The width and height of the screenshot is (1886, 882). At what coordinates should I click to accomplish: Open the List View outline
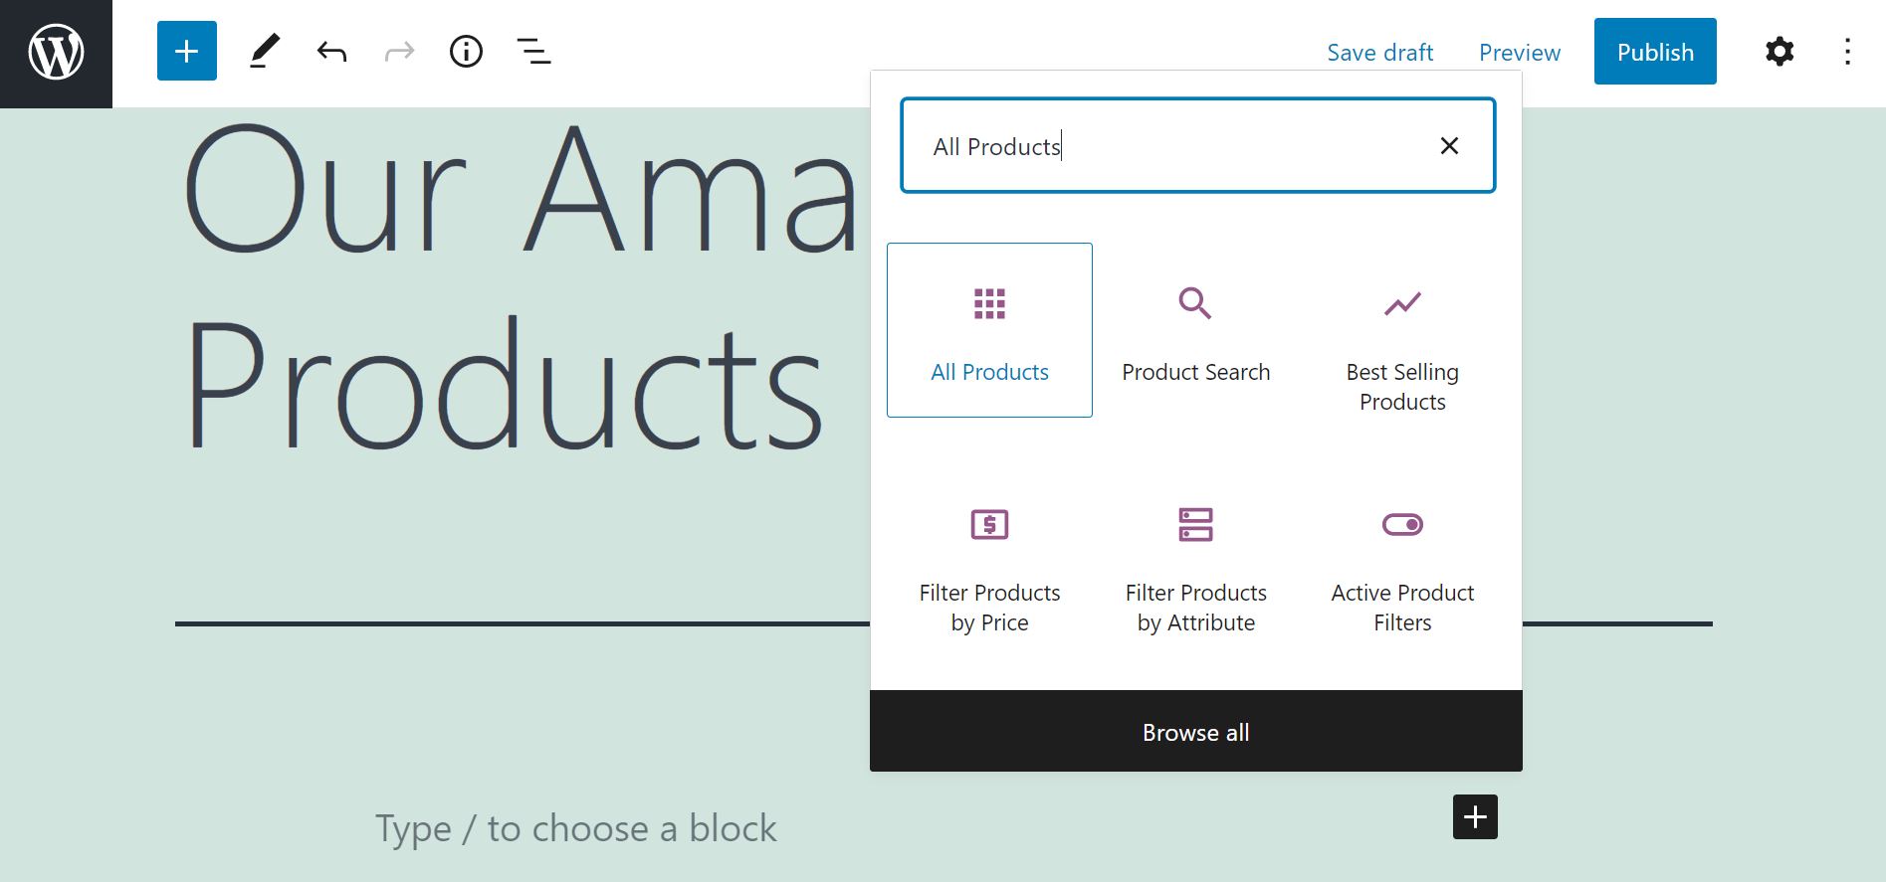[x=533, y=51]
